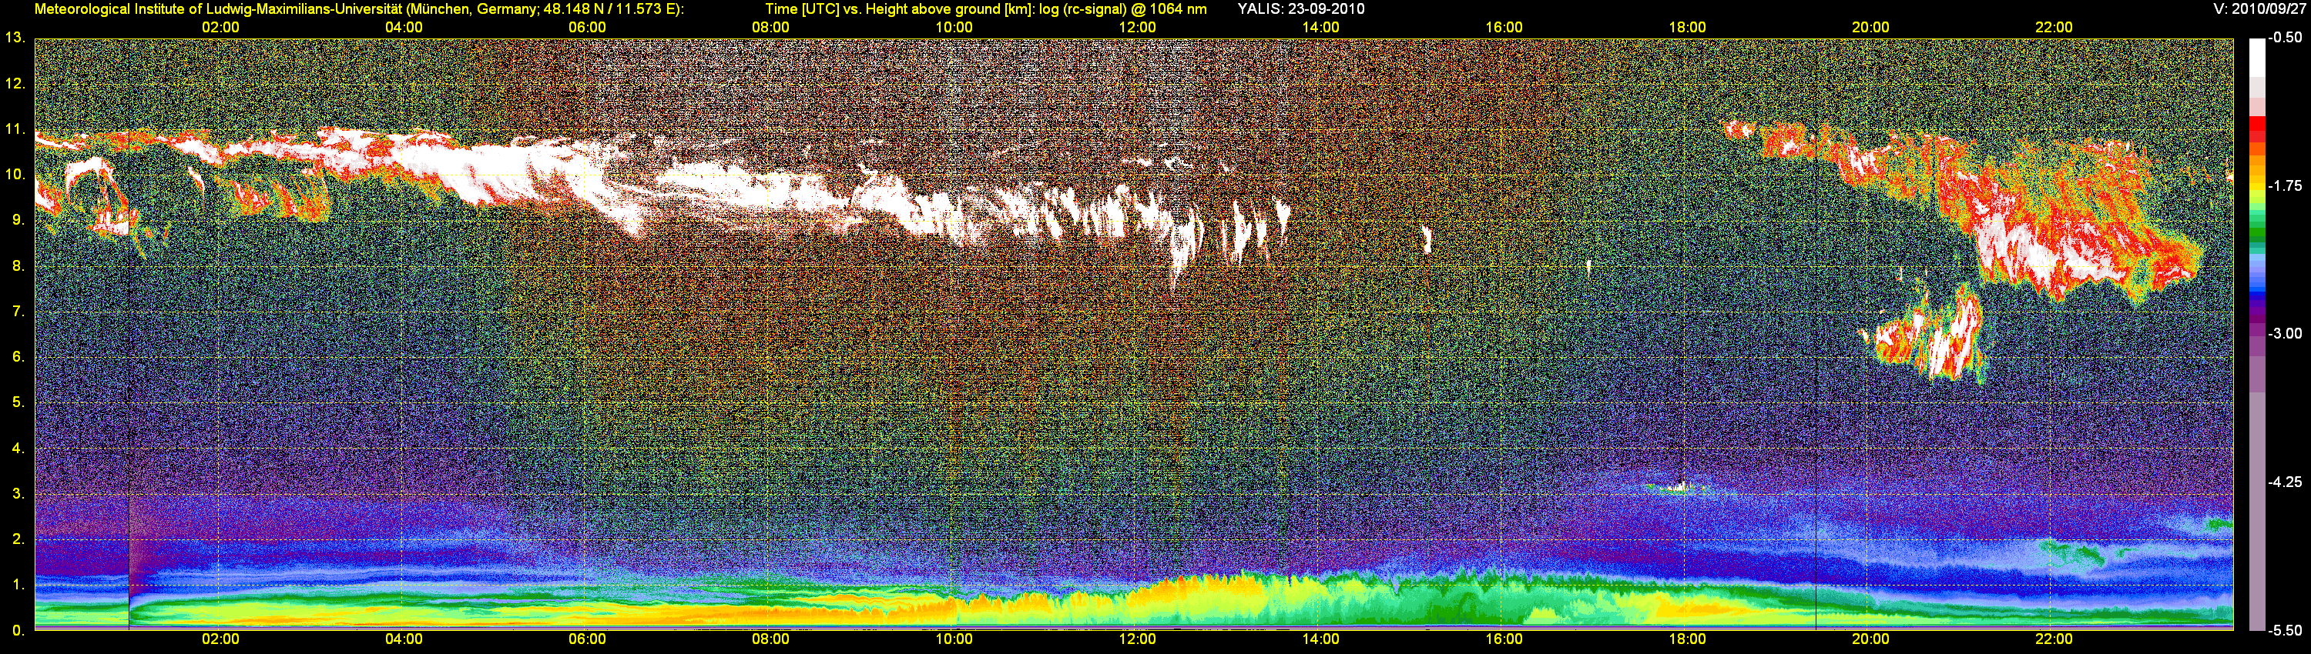The height and width of the screenshot is (654, 2311).
Task: Click the 'YALIS: 23-09-2010' date label
Action: (1301, 9)
